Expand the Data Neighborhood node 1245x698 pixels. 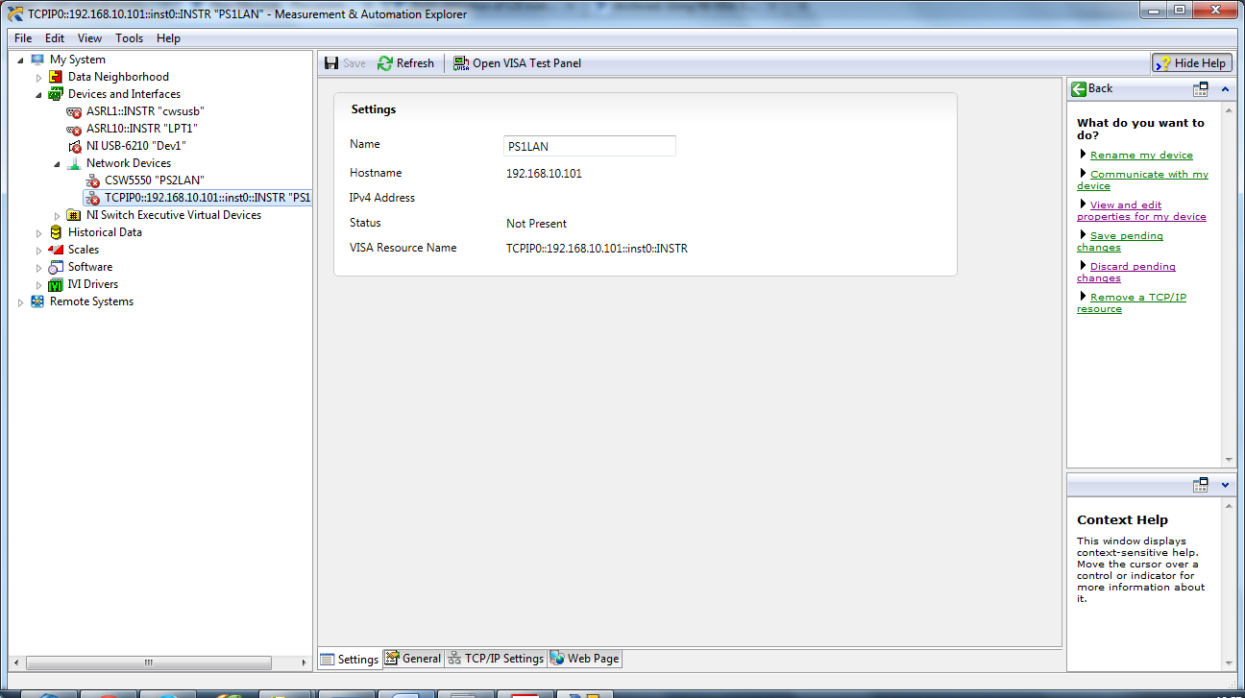click(x=39, y=77)
